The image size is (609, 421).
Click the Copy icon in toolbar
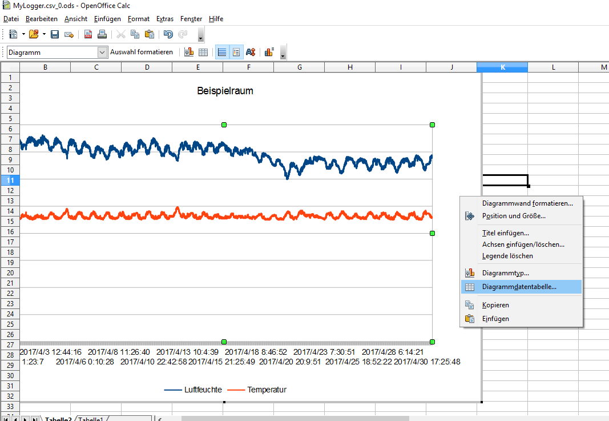click(135, 34)
